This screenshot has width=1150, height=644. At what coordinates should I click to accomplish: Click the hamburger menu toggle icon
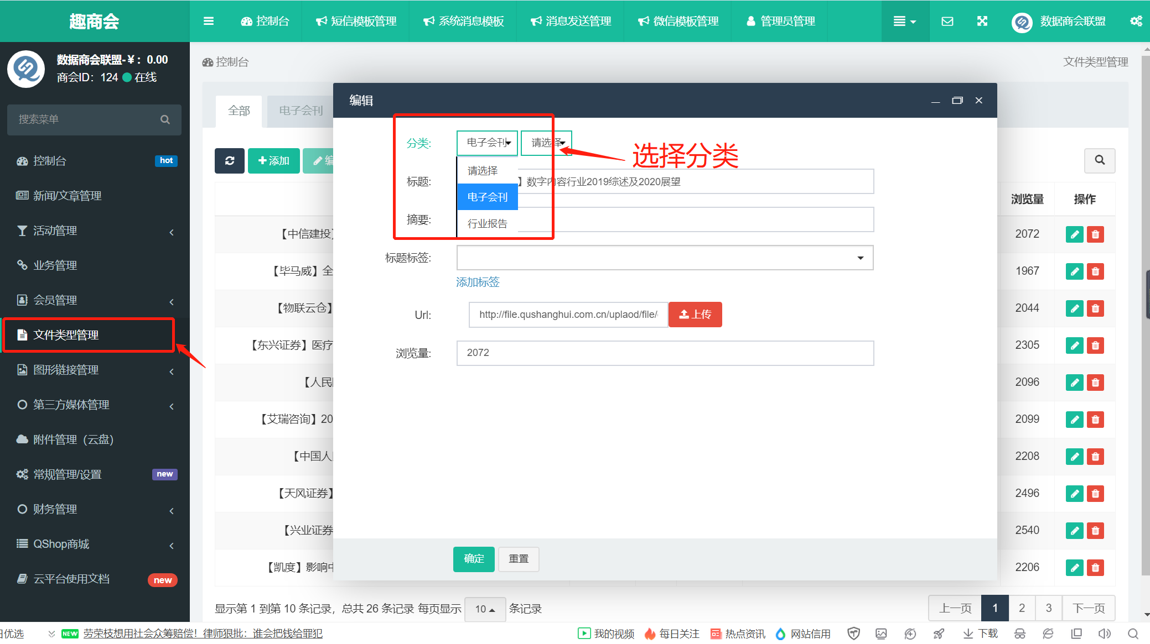[208, 21]
